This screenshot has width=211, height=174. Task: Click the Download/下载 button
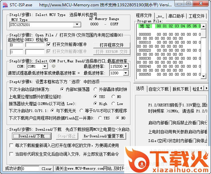pyautogui.click(x=32, y=136)
